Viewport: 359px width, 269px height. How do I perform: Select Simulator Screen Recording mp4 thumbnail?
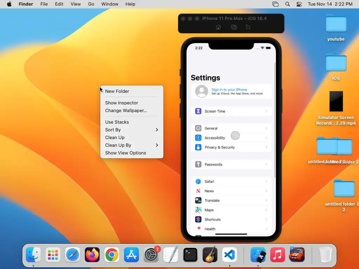[336, 101]
